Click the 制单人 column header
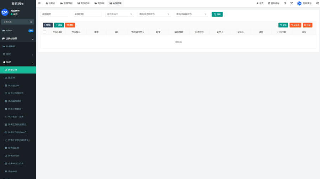Screen dimensions: 320x179 click(220, 32)
